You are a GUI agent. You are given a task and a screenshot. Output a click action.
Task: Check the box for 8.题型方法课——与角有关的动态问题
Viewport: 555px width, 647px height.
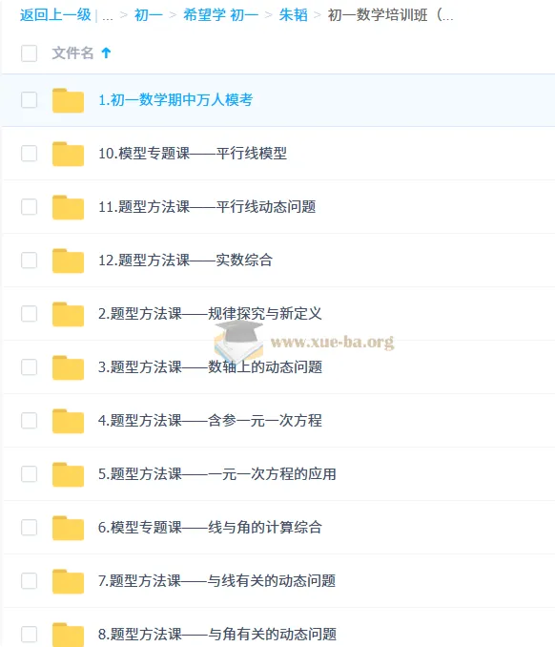pyautogui.click(x=29, y=635)
